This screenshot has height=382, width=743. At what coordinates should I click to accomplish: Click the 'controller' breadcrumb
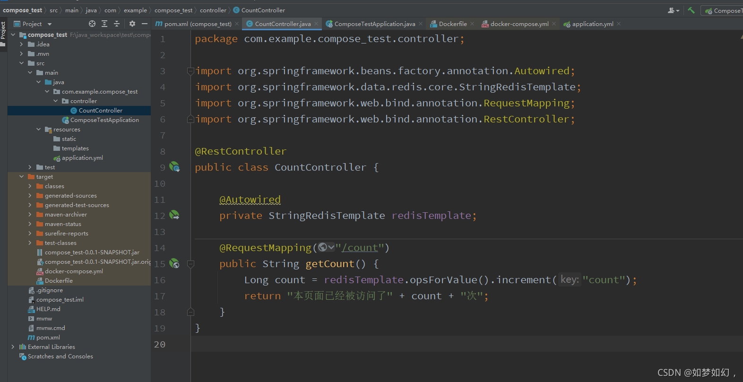[x=213, y=10]
